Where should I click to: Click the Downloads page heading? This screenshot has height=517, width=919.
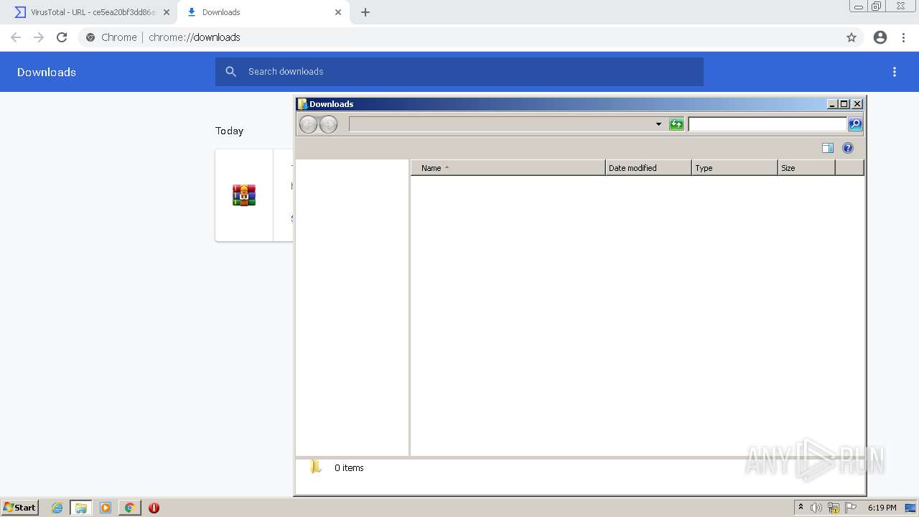pyautogui.click(x=47, y=72)
